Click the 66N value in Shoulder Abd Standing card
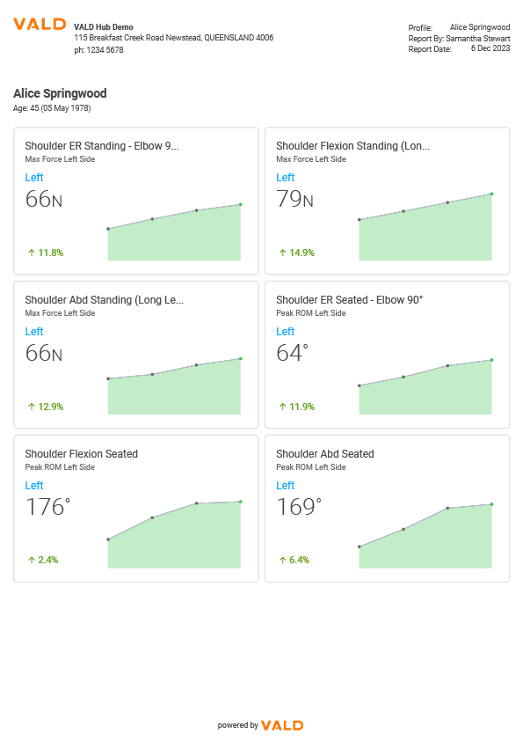 coord(43,353)
